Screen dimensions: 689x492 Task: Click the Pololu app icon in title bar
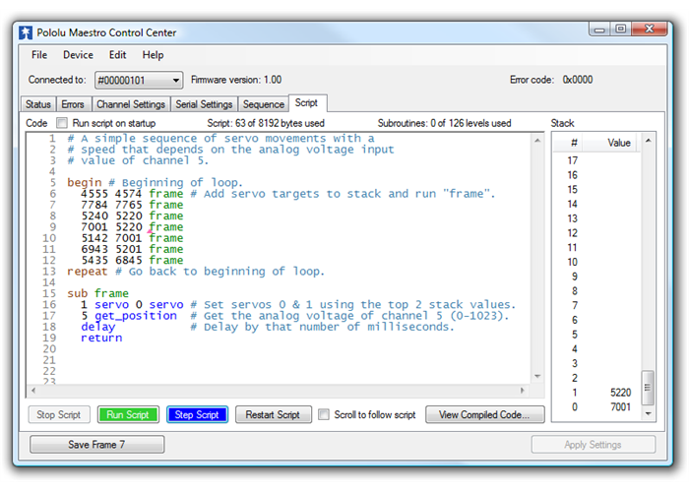(x=26, y=32)
